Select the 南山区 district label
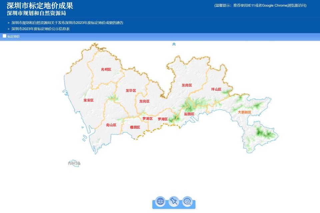 click(111, 124)
